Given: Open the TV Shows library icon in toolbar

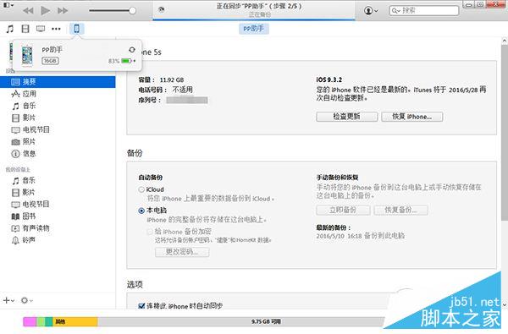Looking at the screenshot, I should [41, 29].
